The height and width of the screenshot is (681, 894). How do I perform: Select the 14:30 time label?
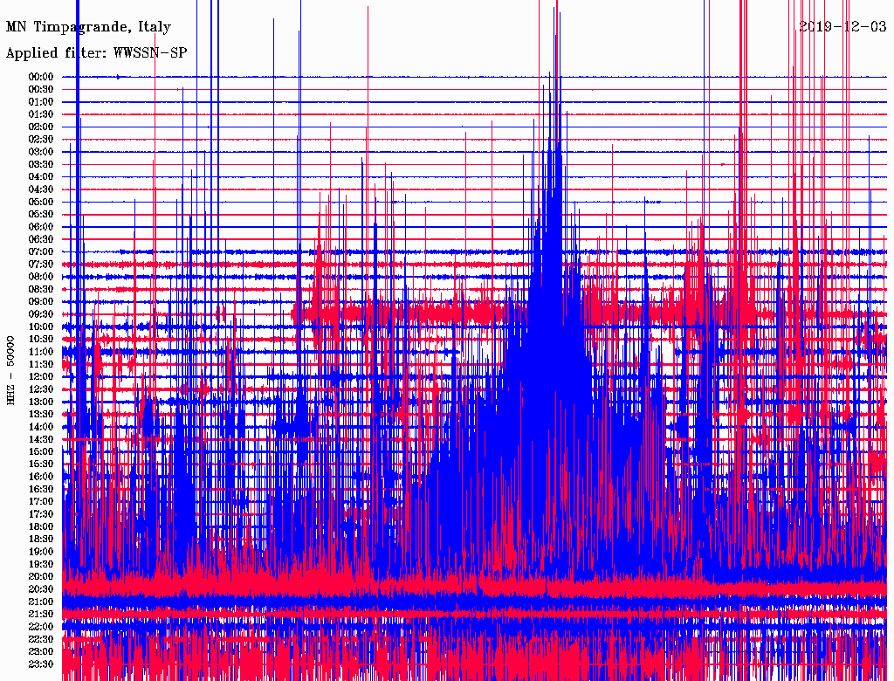(41, 439)
